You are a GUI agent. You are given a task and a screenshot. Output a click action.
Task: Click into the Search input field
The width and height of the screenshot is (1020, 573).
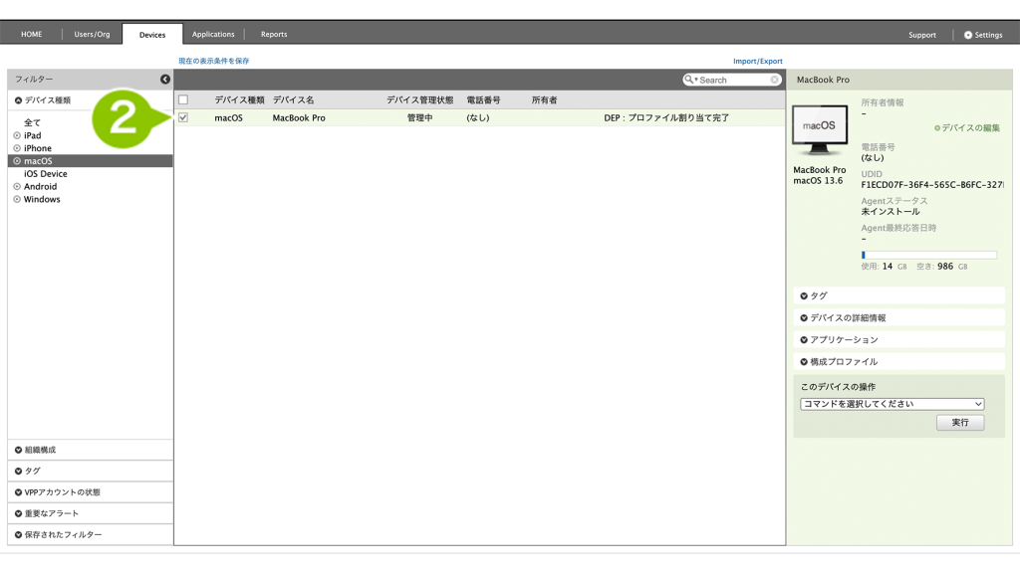(x=734, y=80)
